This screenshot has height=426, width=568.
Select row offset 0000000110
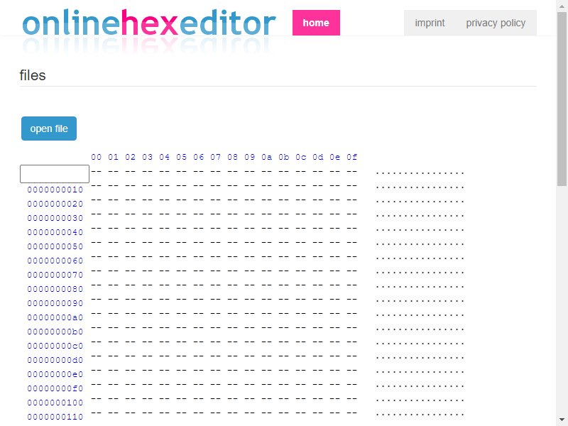[55, 417]
